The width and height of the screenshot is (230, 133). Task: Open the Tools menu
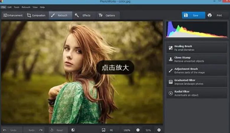click(17, 7)
